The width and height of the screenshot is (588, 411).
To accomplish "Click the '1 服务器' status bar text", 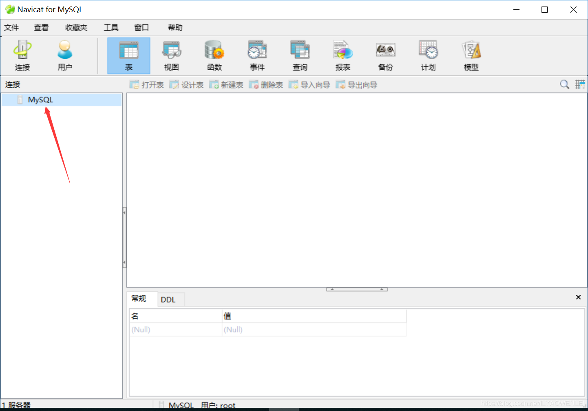I will 16,405.
